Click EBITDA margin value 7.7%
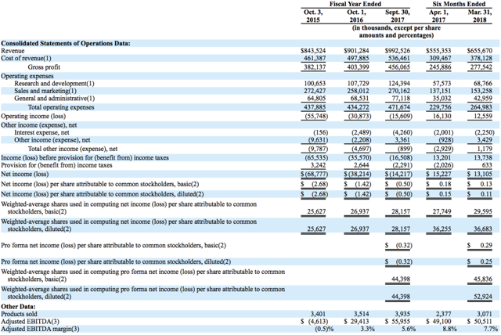The image size is (501, 335). (x=490, y=329)
